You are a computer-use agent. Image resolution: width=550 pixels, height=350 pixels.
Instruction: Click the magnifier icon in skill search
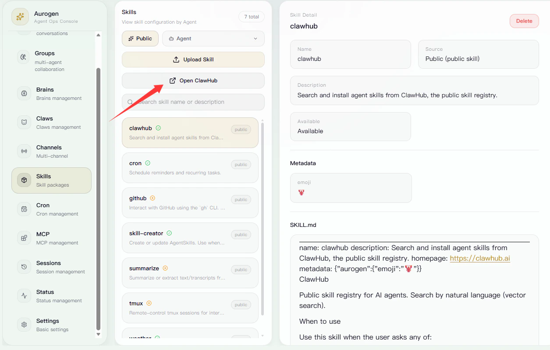(x=130, y=102)
